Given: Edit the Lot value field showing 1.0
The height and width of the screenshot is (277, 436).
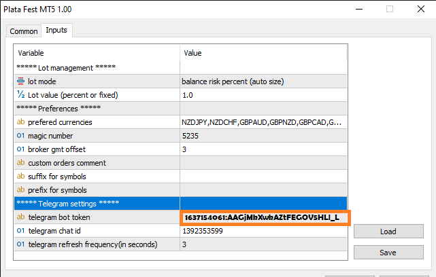Looking at the screenshot, I should coord(263,95).
